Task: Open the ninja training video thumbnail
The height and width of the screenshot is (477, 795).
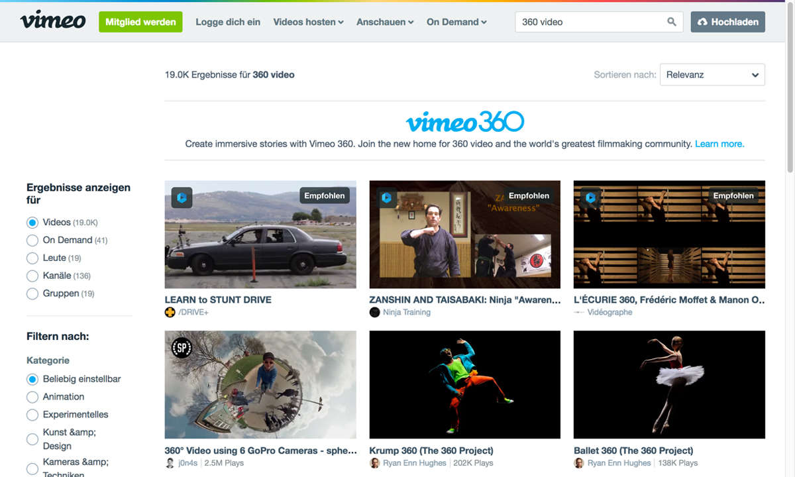Action: [465, 235]
